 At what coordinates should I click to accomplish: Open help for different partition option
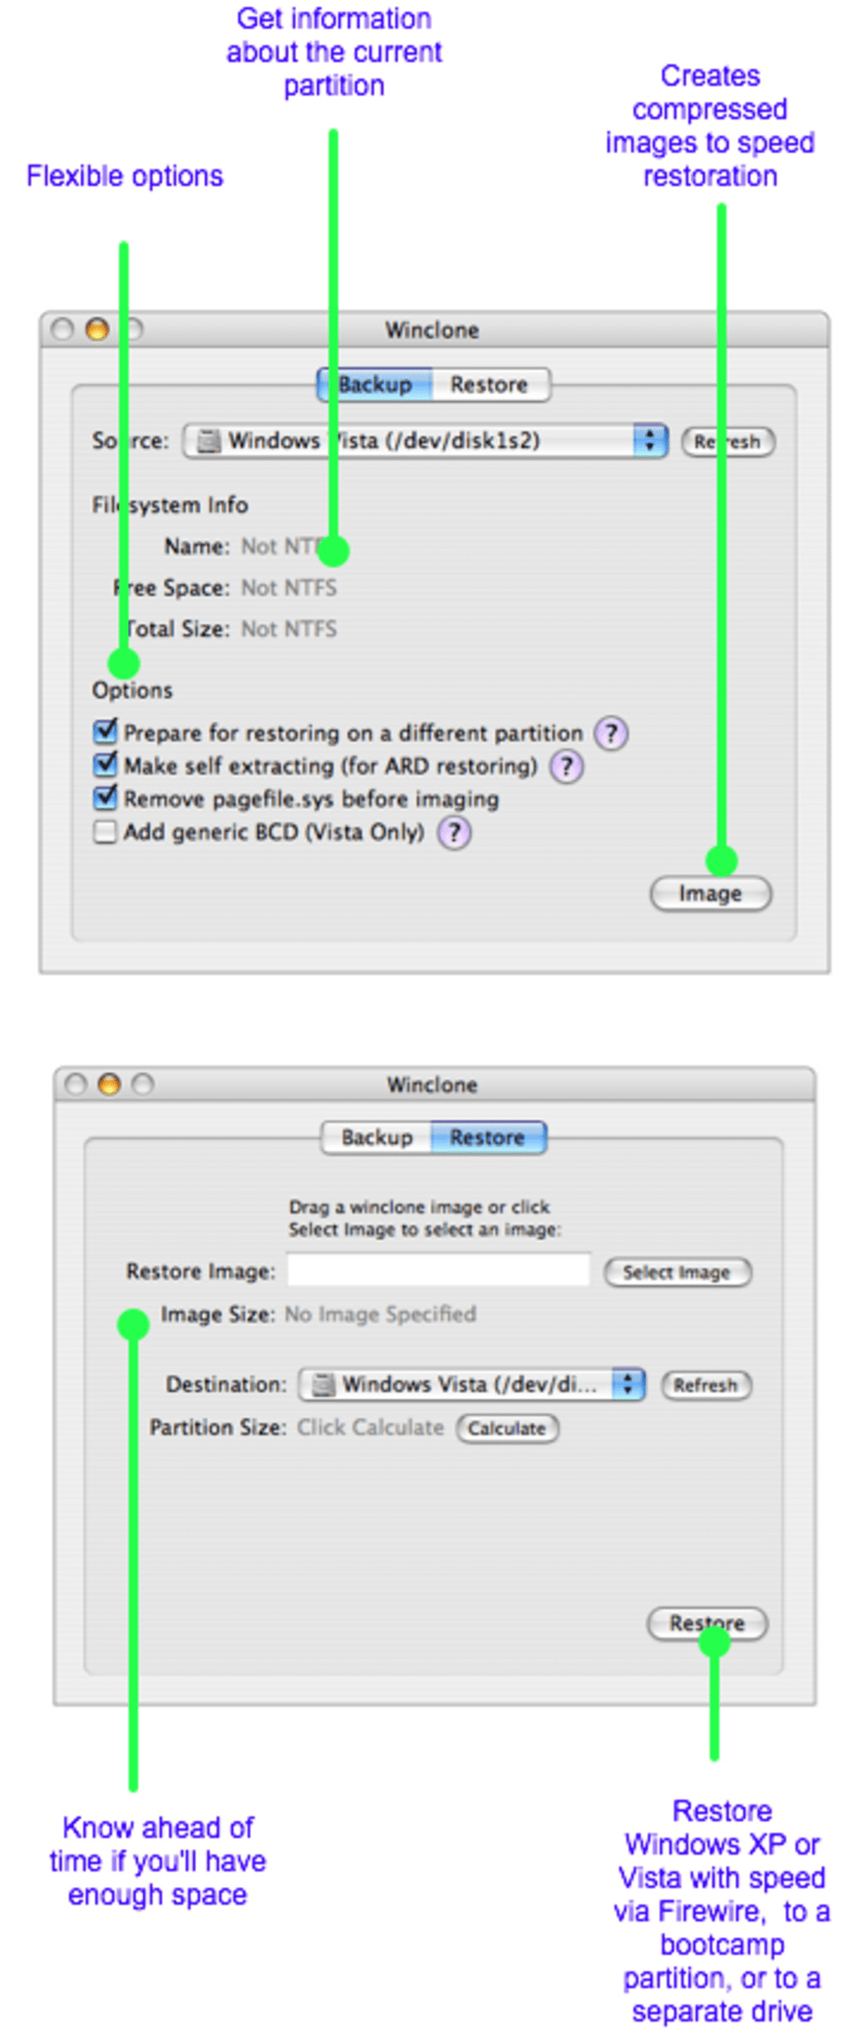pos(610,733)
